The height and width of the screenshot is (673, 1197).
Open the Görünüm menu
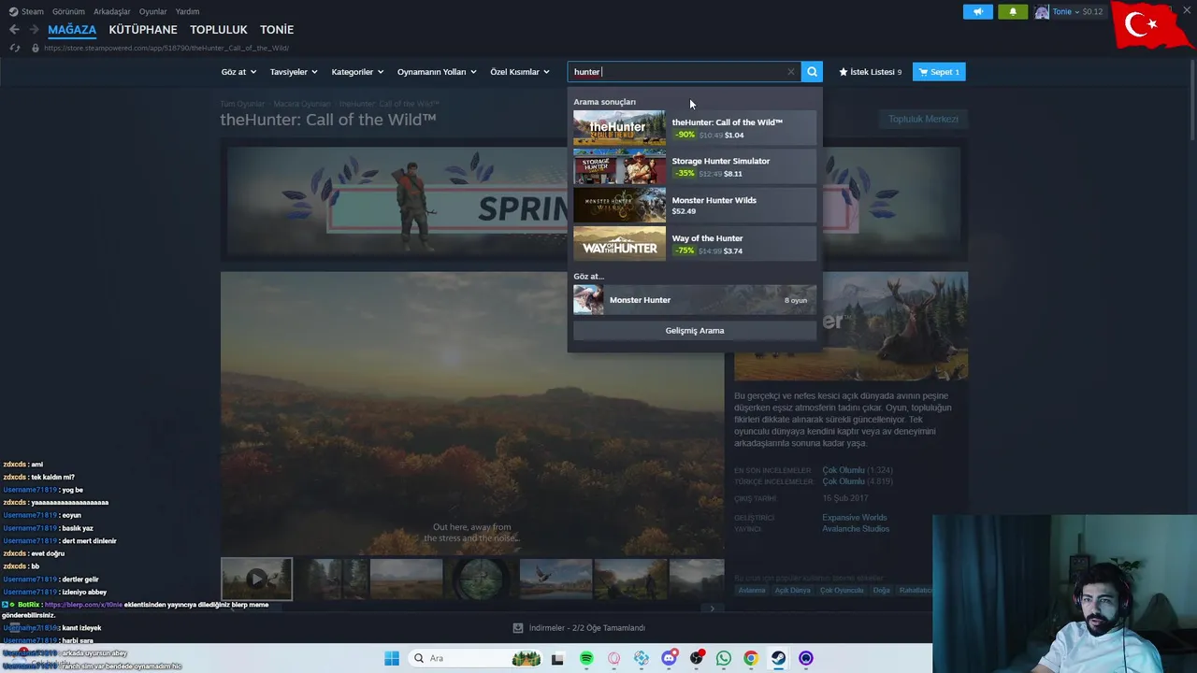tap(68, 11)
